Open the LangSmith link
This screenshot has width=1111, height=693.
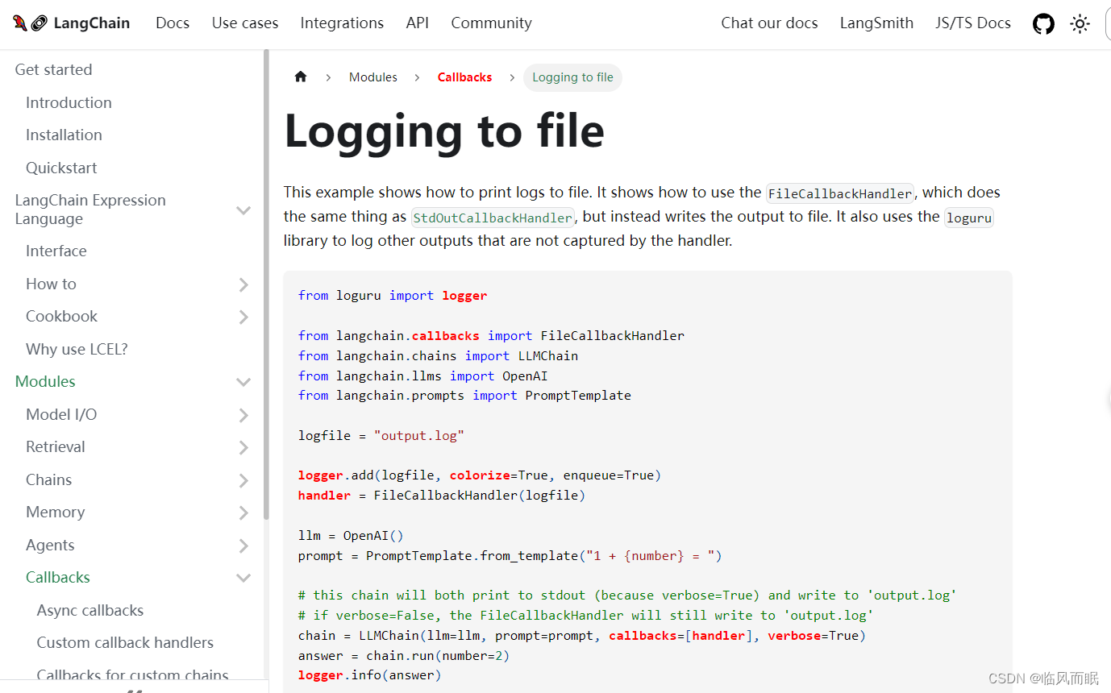click(876, 23)
